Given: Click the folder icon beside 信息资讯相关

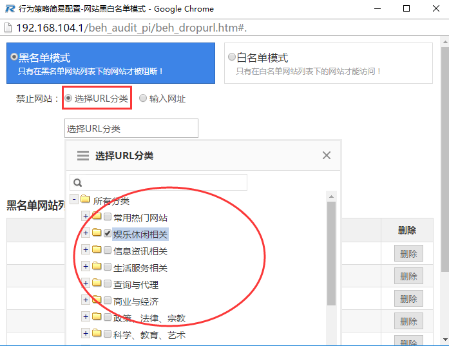Looking at the screenshot, I should pos(97,251).
